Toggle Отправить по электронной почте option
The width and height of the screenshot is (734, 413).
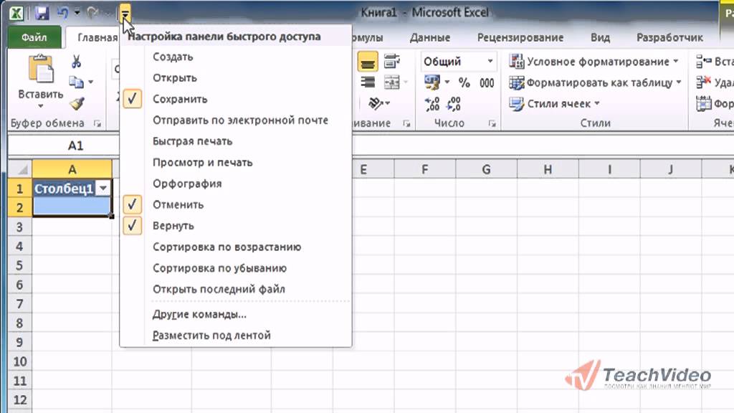236,120
